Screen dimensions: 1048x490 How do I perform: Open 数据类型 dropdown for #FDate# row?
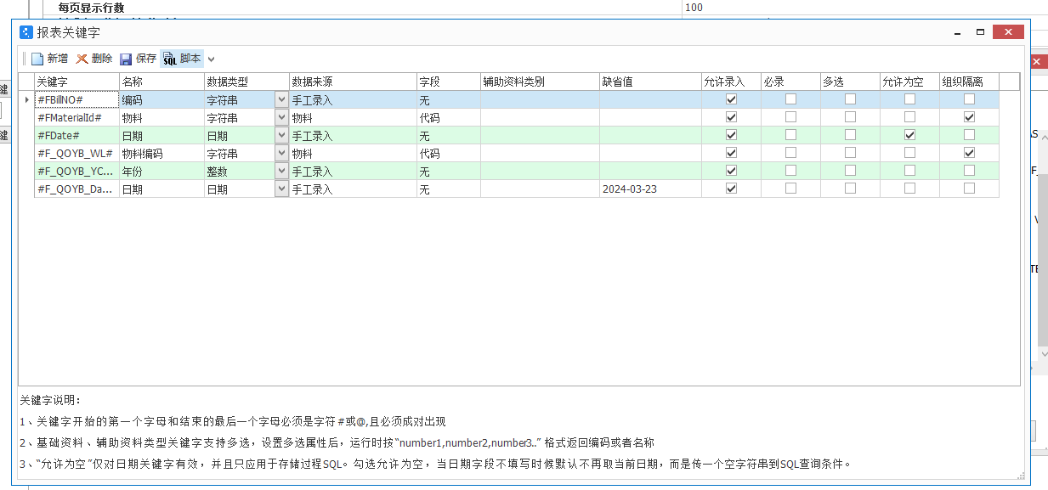tap(281, 136)
